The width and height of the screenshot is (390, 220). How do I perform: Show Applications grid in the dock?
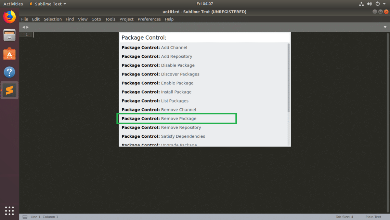(x=10, y=210)
